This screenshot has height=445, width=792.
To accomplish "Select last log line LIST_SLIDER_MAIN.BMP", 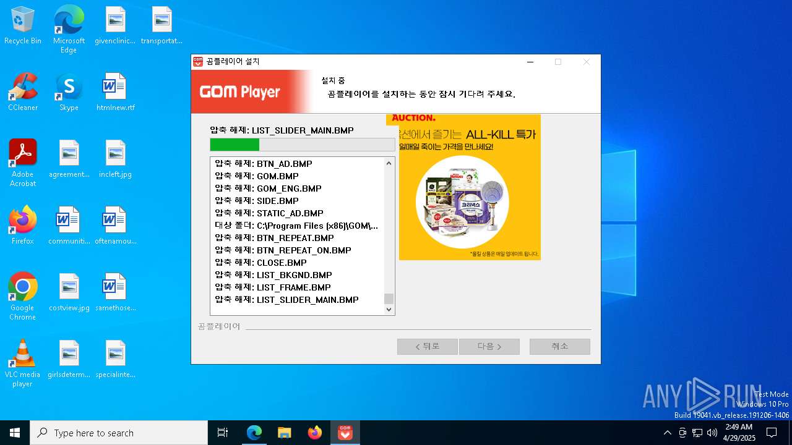I will tap(286, 300).
